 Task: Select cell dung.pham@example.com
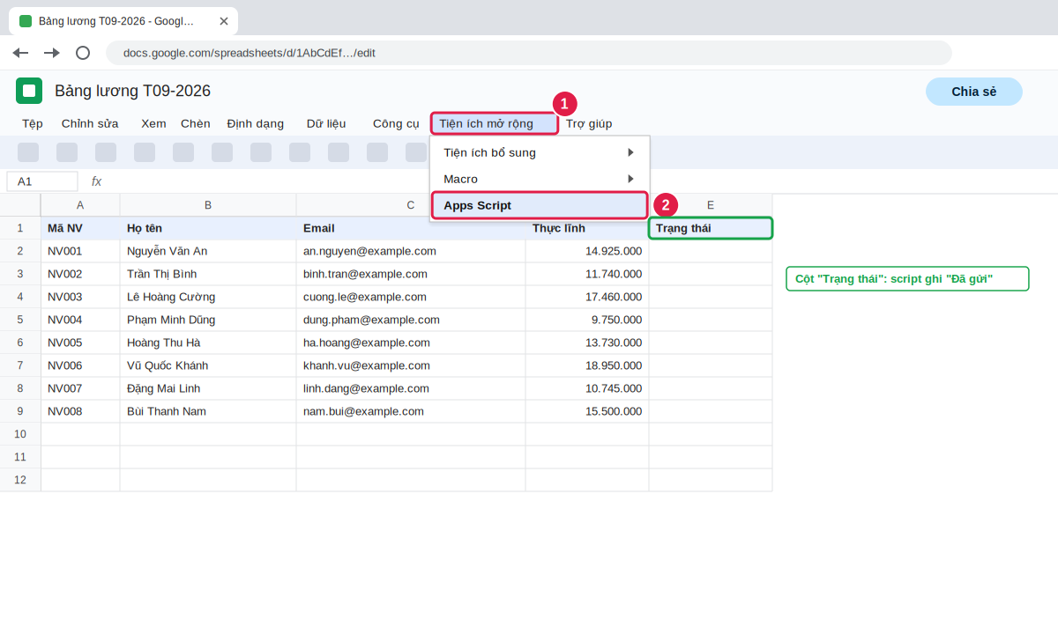[x=411, y=320]
